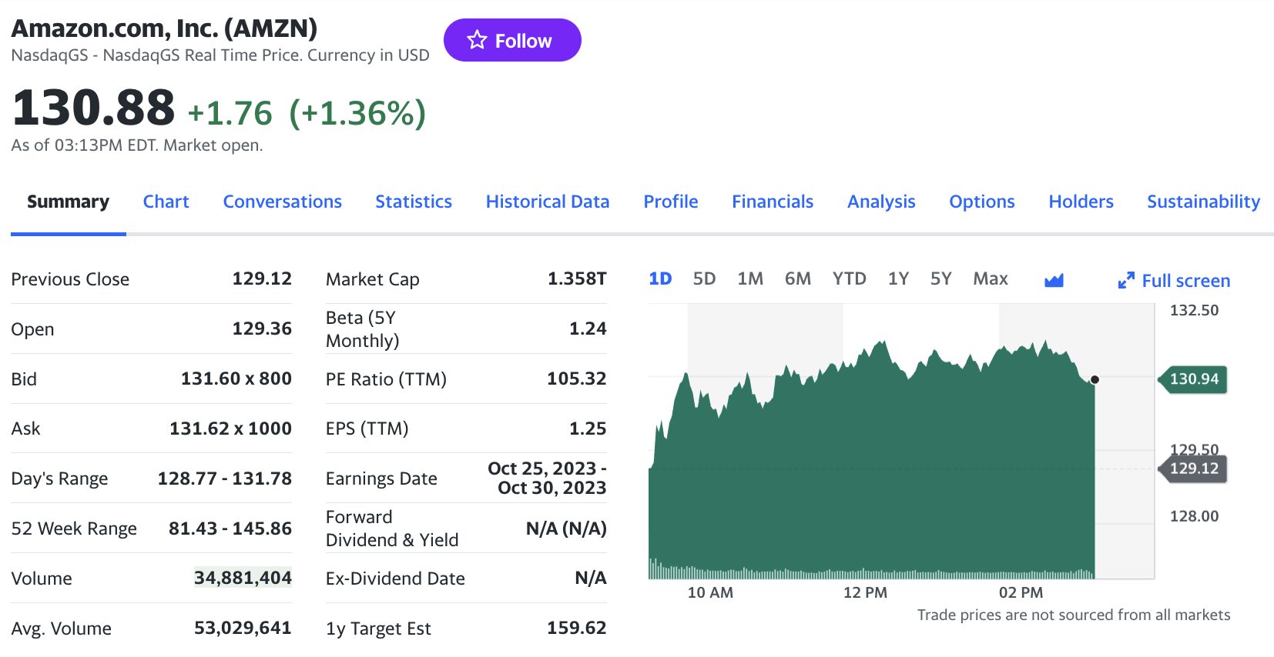View the Sustainability tab

[1203, 202]
